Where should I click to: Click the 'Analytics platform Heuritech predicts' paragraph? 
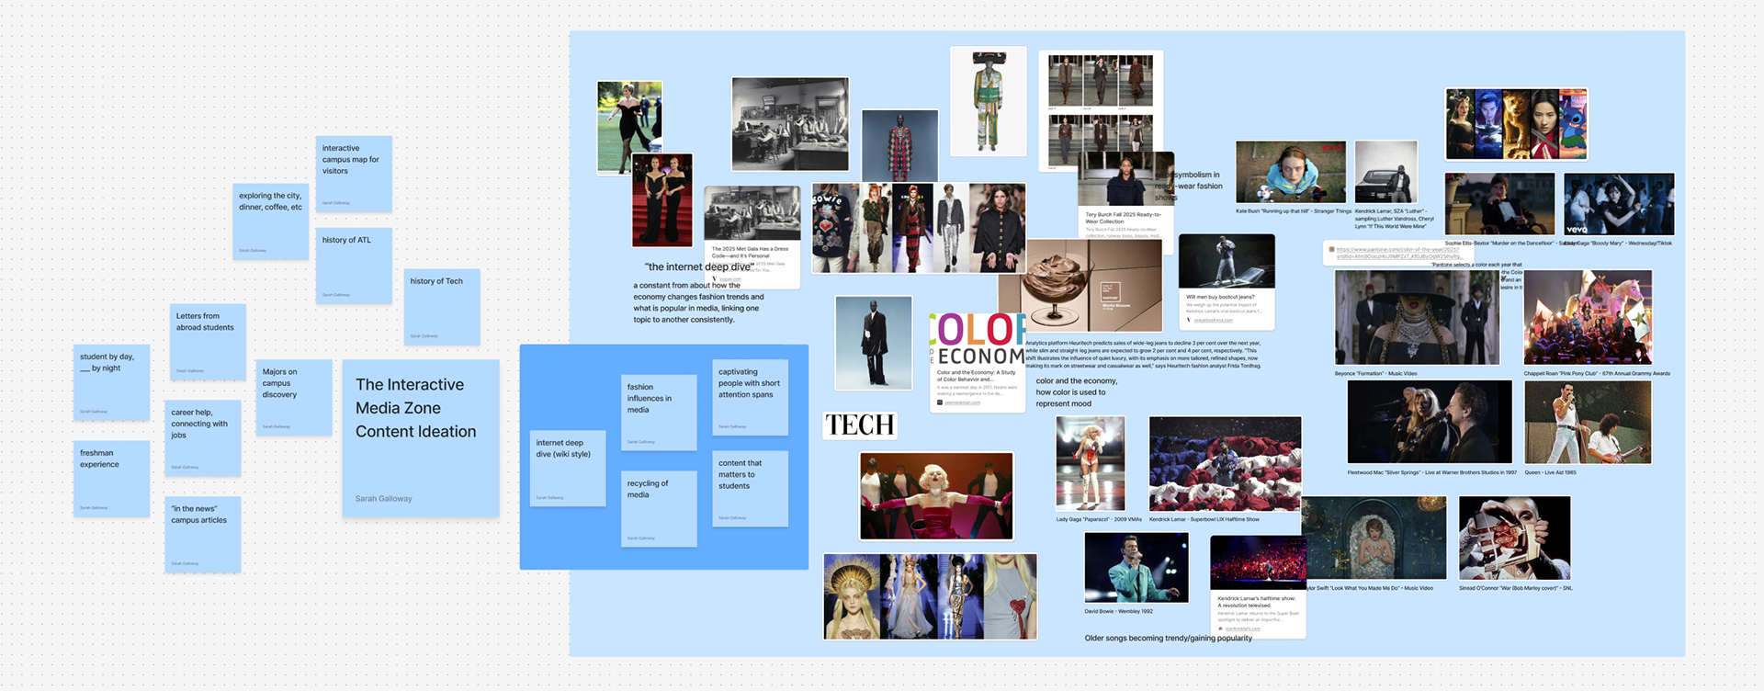click(1143, 354)
